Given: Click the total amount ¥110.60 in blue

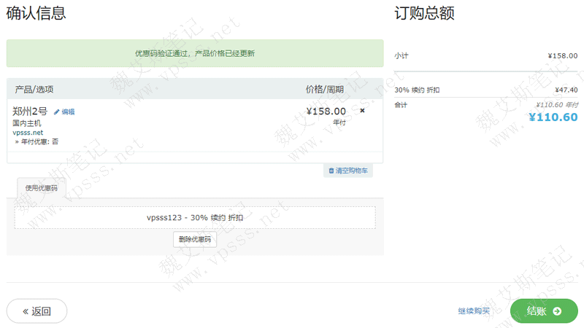Looking at the screenshot, I should click(553, 117).
